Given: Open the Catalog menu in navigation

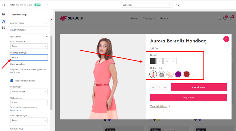Looking at the screenshot, I should point(148,19).
